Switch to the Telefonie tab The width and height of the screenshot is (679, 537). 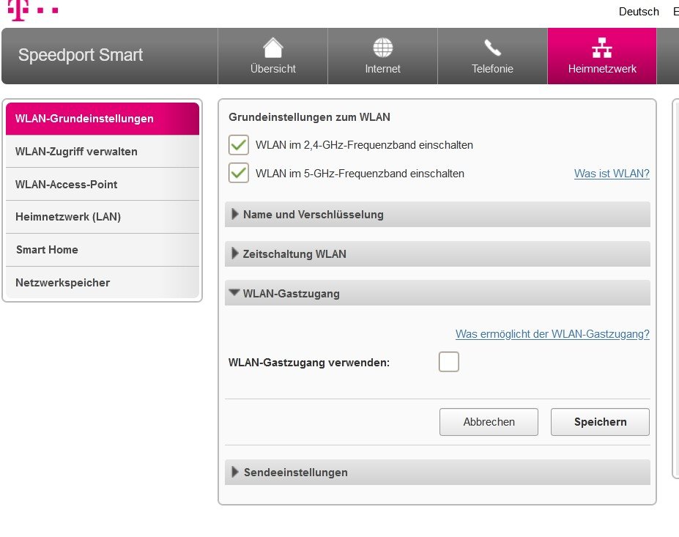pos(492,56)
